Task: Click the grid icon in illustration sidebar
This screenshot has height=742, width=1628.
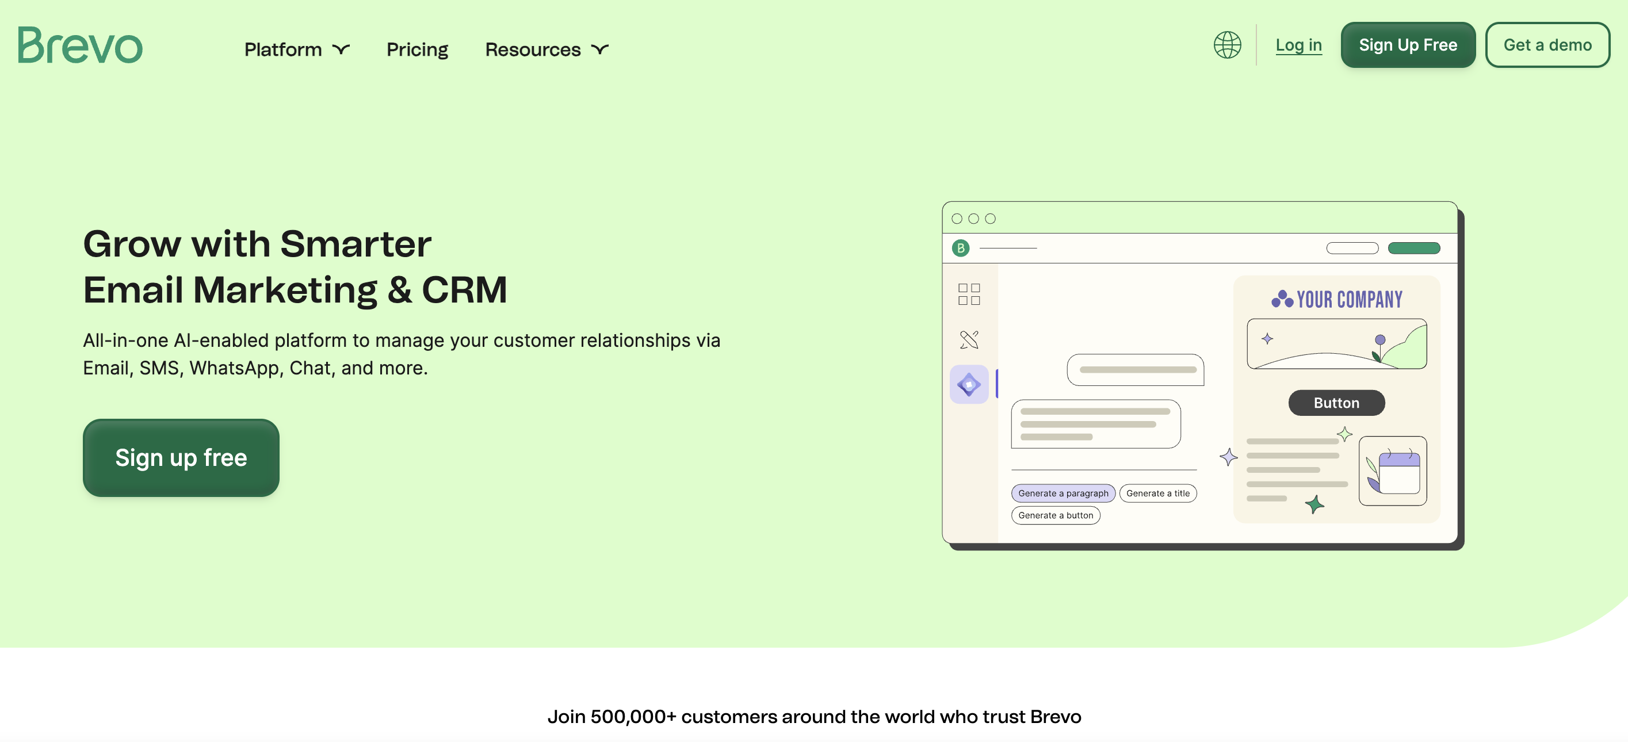Action: (968, 294)
